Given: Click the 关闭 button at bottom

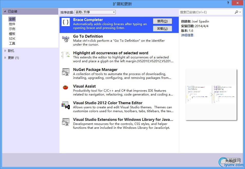Looking at the screenshot, I should (x=230, y=161).
